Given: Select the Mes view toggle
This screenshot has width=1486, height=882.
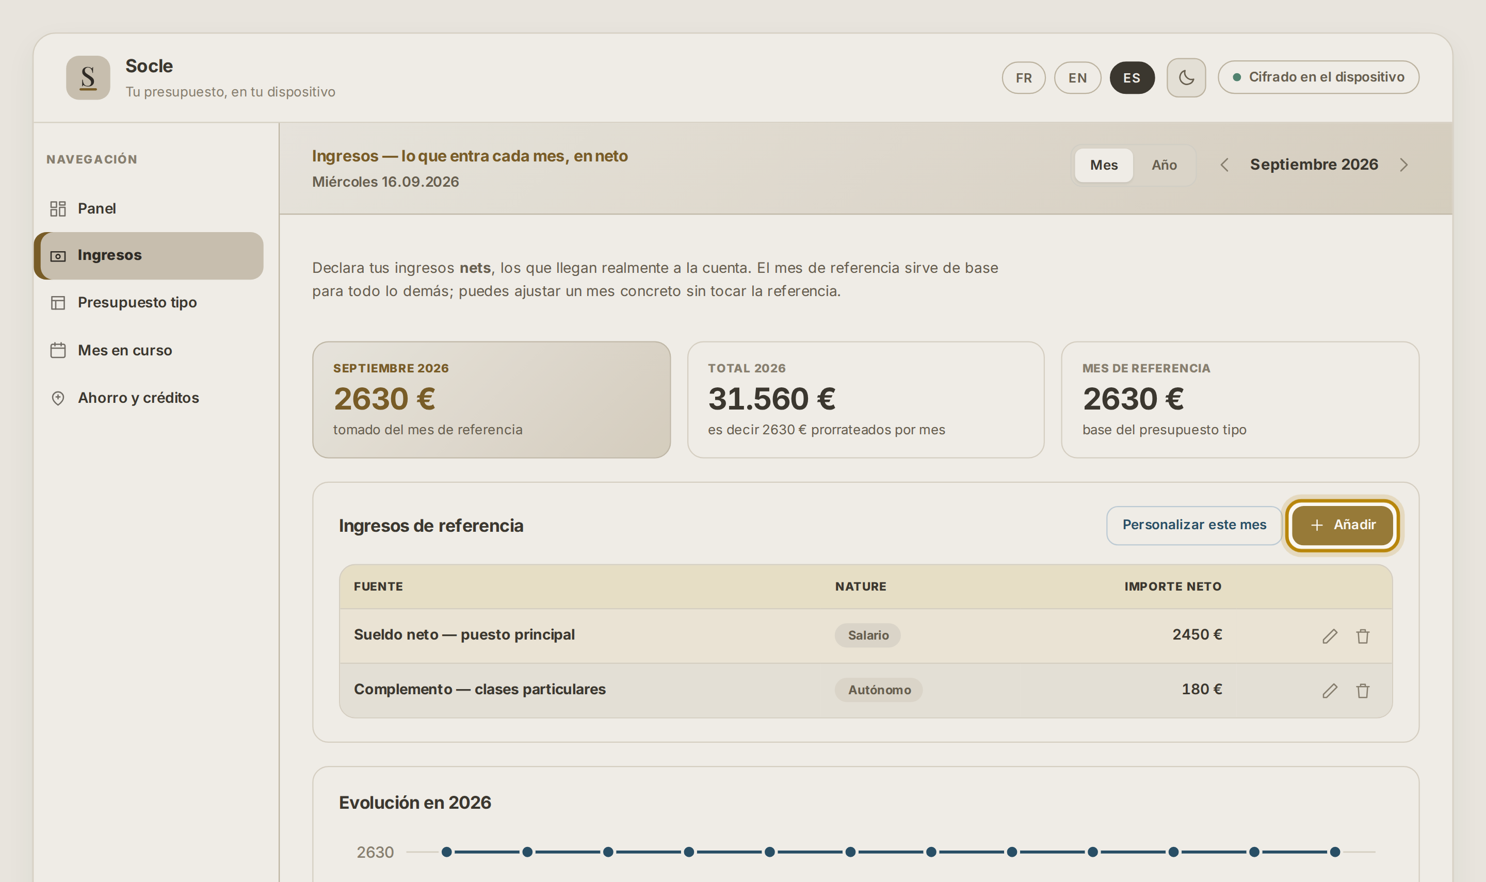Looking at the screenshot, I should [1103, 165].
